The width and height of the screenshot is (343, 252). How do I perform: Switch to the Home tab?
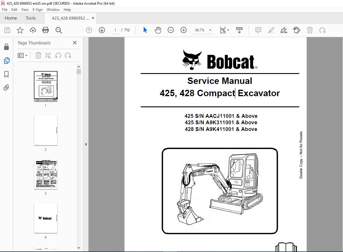click(11, 18)
